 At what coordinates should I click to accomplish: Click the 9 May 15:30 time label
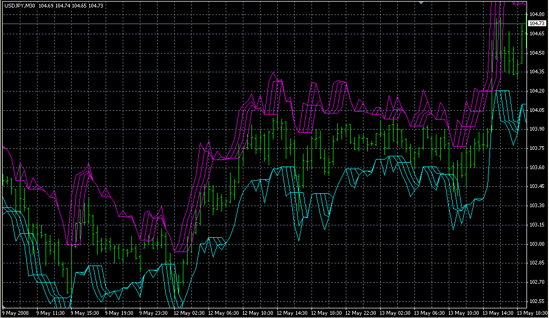click(86, 313)
